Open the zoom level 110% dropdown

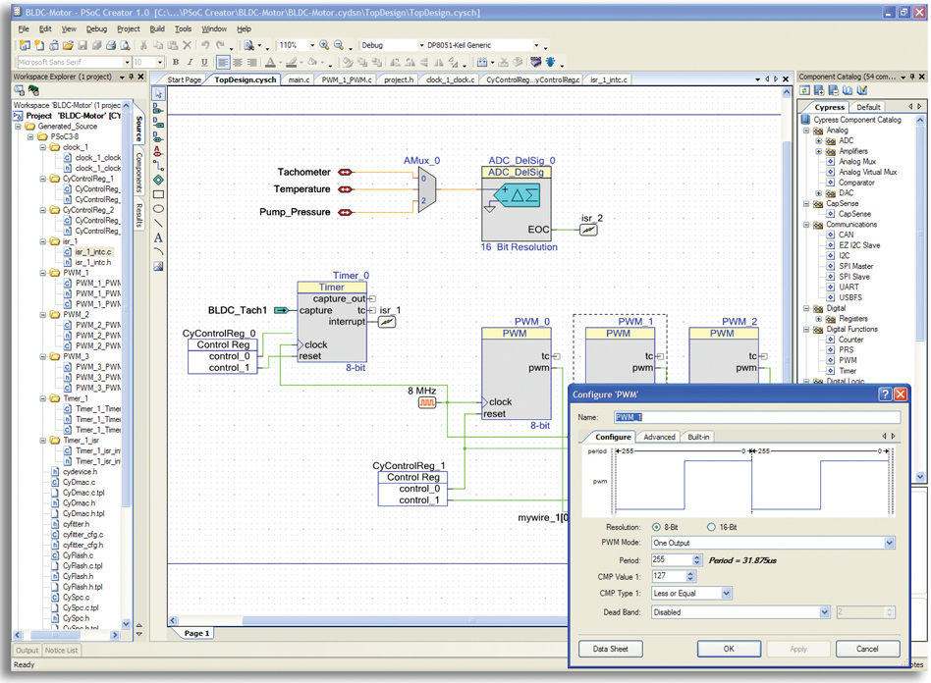click(x=312, y=45)
